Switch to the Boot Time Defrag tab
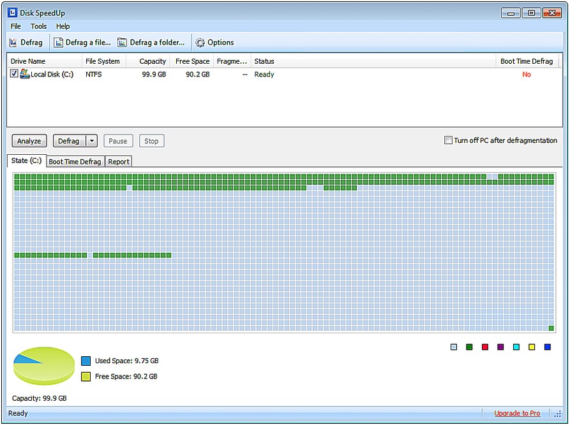 [75, 161]
